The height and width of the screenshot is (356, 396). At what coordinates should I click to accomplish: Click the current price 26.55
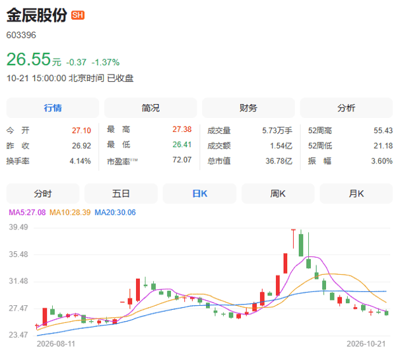click(x=28, y=59)
